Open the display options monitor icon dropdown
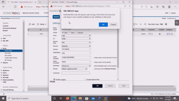 click(135, 24)
